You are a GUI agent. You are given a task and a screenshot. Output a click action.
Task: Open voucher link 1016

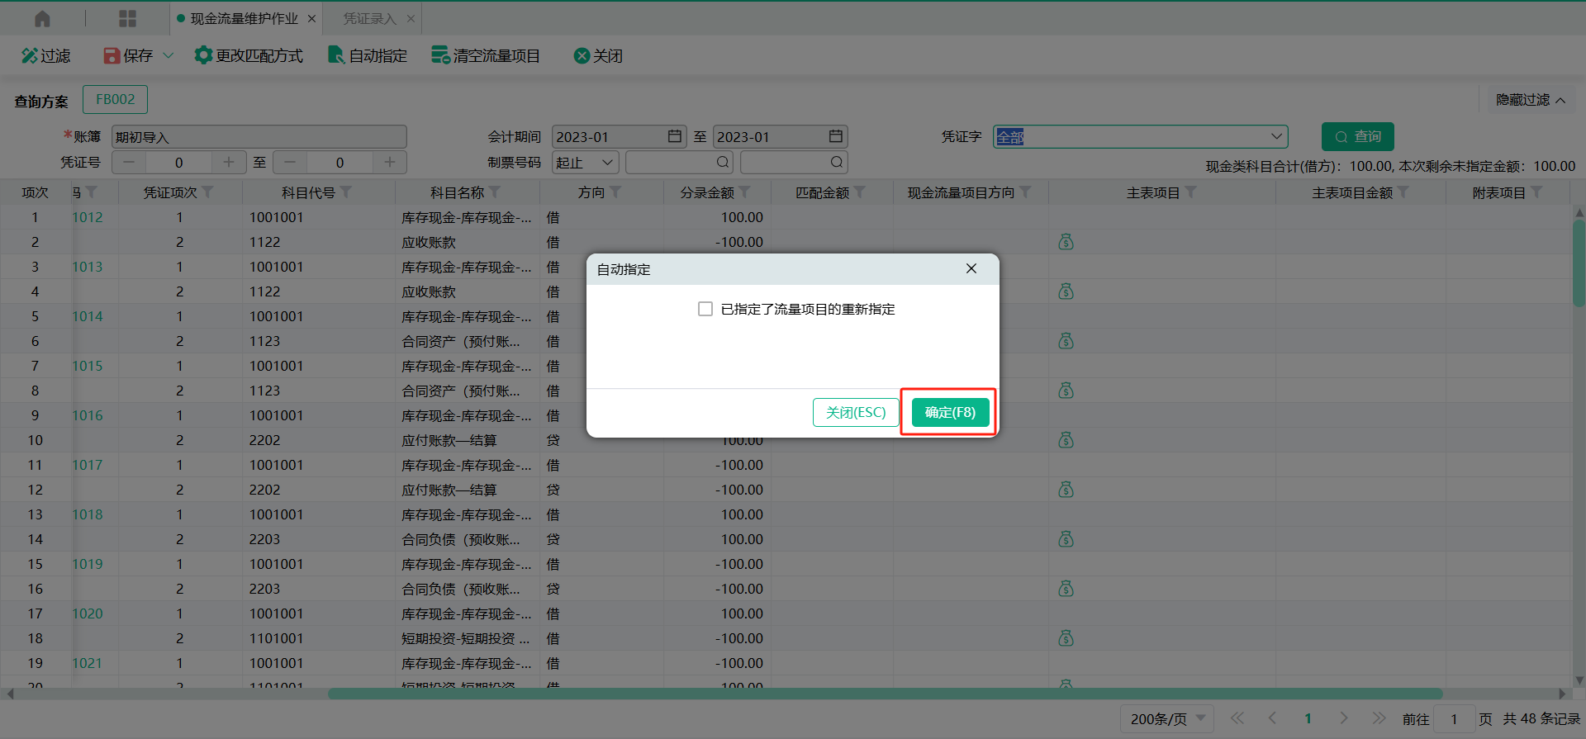click(x=88, y=415)
